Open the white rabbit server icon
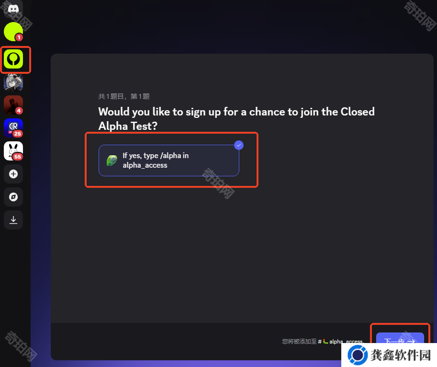The width and height of the screenshot is (437, 367). (x=13, y=151)
